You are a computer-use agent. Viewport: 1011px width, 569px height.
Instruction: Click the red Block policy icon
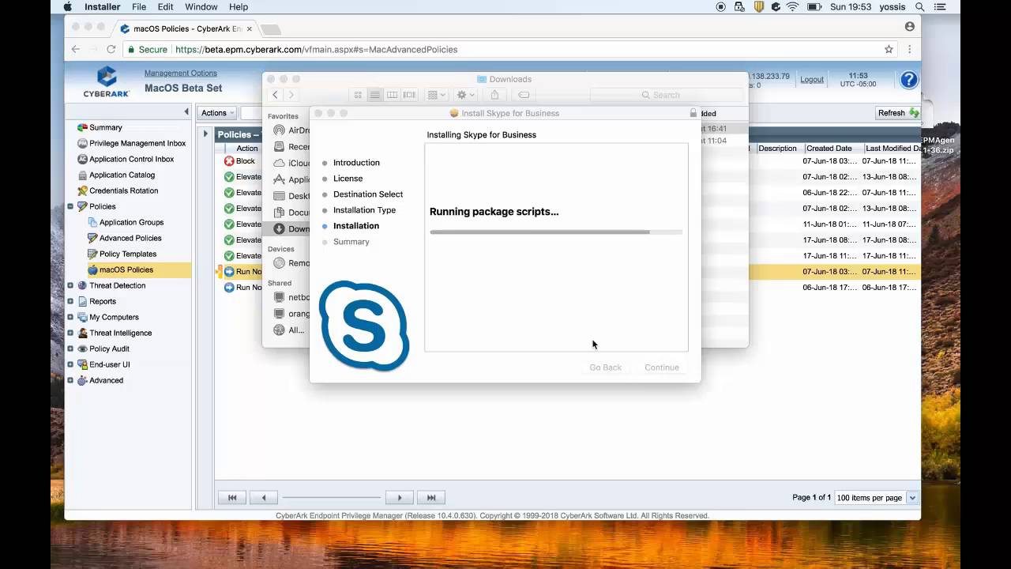229,161
